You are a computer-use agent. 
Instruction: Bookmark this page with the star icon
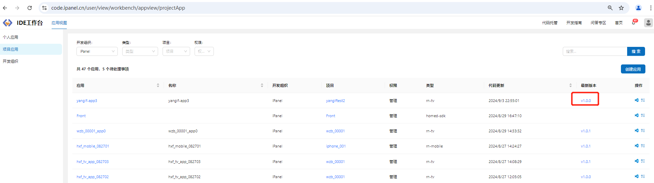click(x=621, y=8)
